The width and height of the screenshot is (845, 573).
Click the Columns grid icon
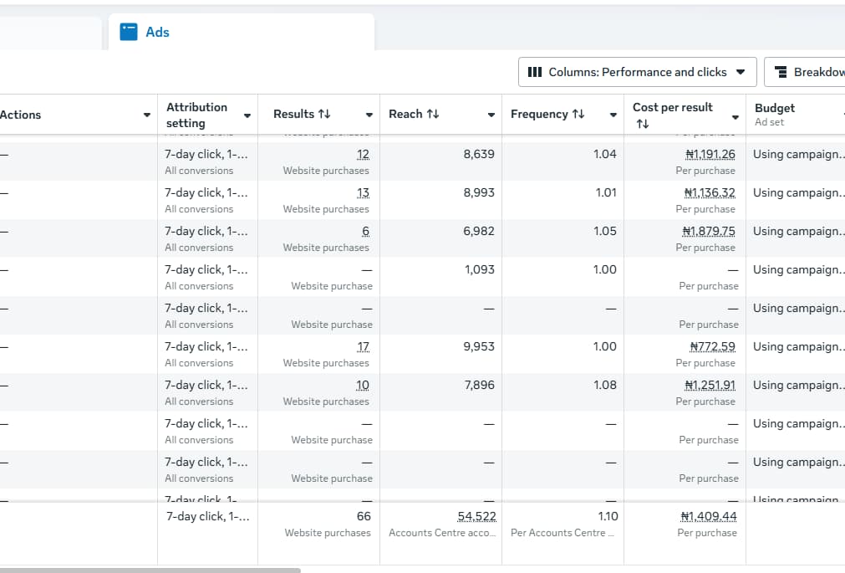(536, 72)
